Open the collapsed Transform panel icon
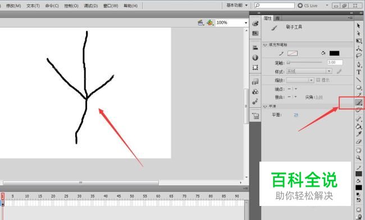The width and height of the screenshot is (365, 220). coord(255,67)
